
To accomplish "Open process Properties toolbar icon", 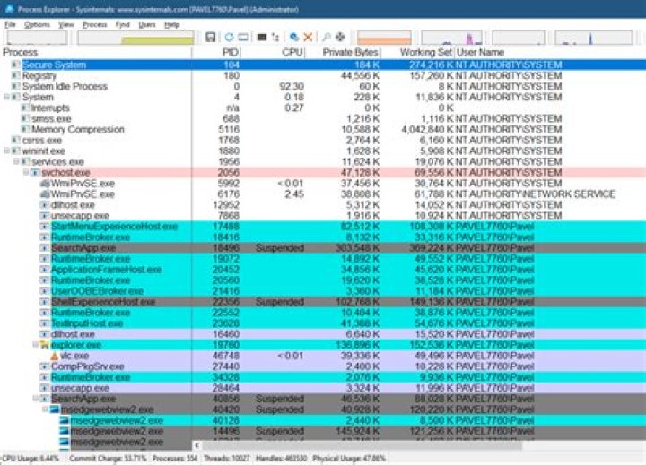I will click(294, 37).
